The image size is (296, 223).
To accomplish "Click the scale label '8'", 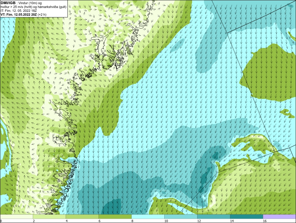I will (x=132, y=221).
